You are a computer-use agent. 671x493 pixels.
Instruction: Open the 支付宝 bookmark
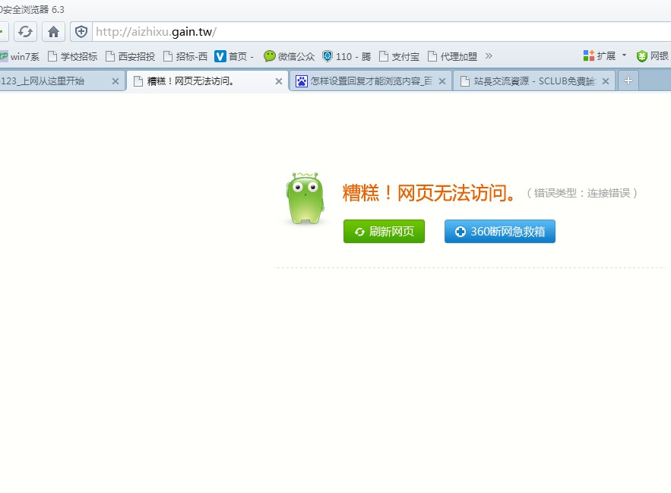(399, 56)
